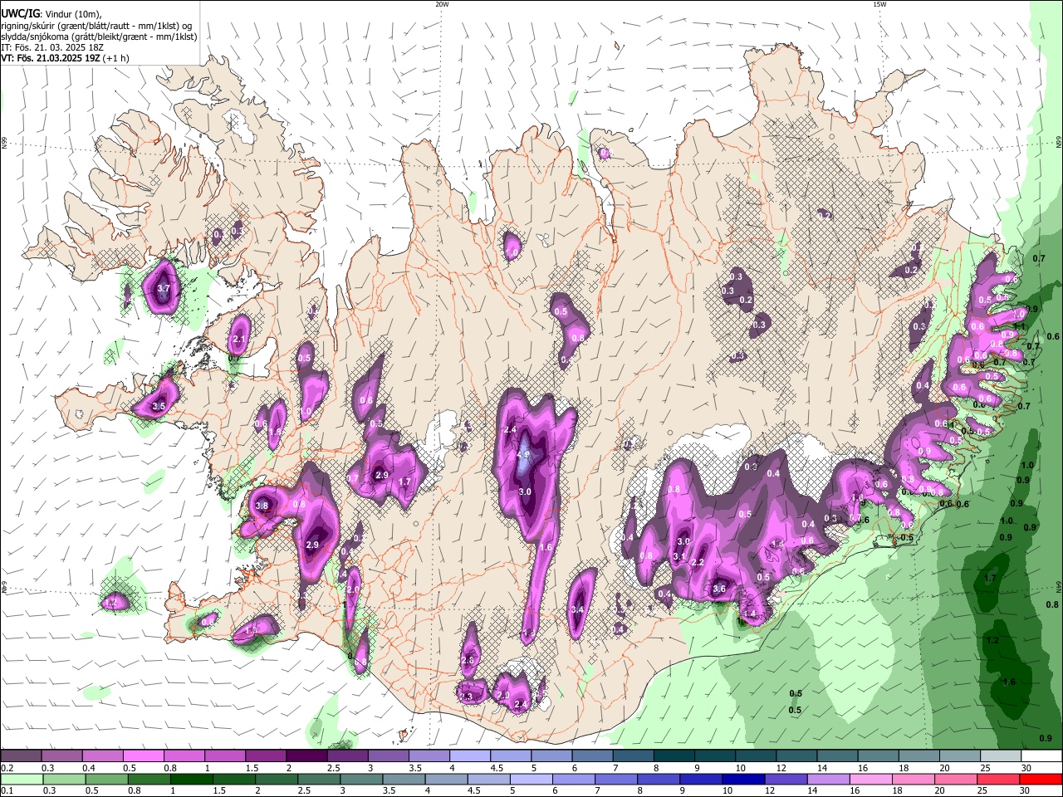Viewport: 1063px width, 797px height.
Task: Click the 2.2 precipitation value on the map
Action: [x=698, y=563]
